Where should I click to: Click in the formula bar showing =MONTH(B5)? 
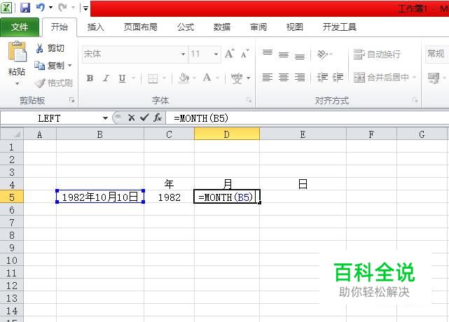click(x=308, y=118)
